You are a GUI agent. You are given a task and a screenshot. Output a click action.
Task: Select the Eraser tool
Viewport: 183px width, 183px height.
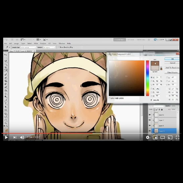pyautogui.click(x=5, y=87)
